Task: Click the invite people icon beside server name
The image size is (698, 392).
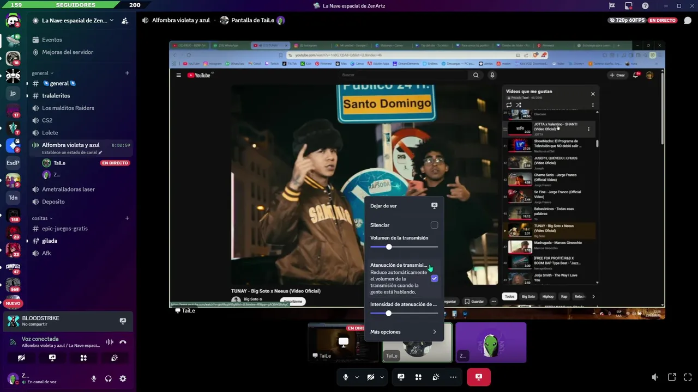Action: [125, 21]
